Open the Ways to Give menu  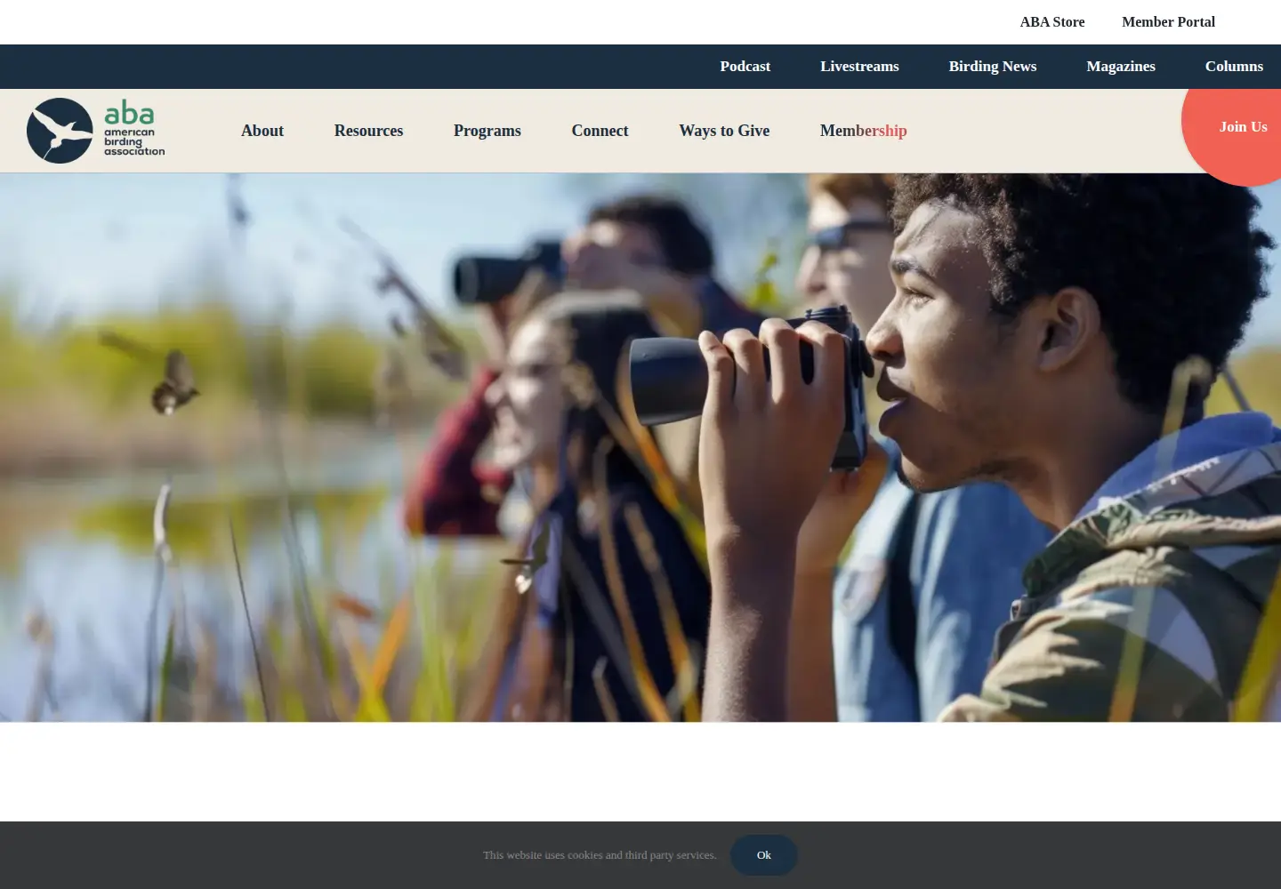(724, 131)
